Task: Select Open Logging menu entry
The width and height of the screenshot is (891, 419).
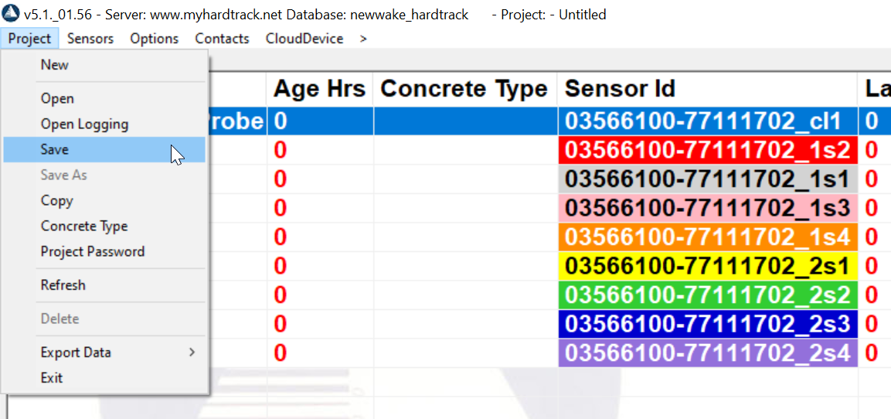Action: (104, 124)
